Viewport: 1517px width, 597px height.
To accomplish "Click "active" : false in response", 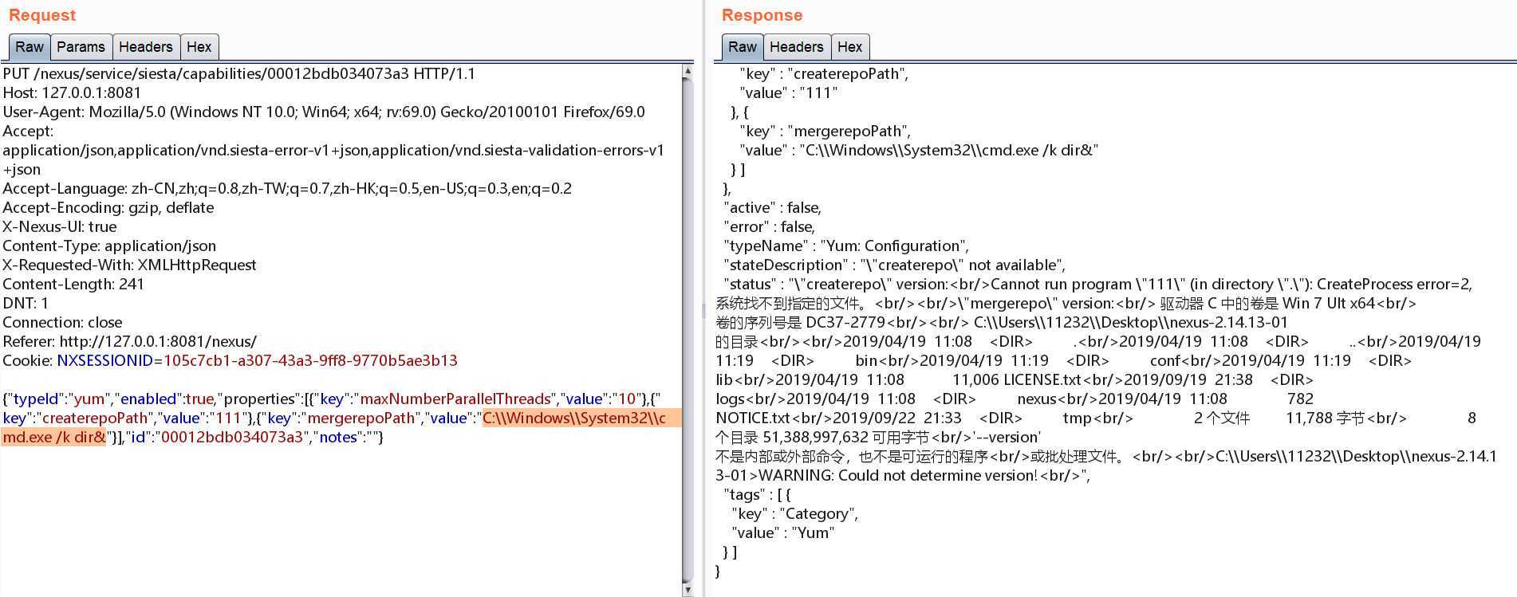I will point(772,207).
